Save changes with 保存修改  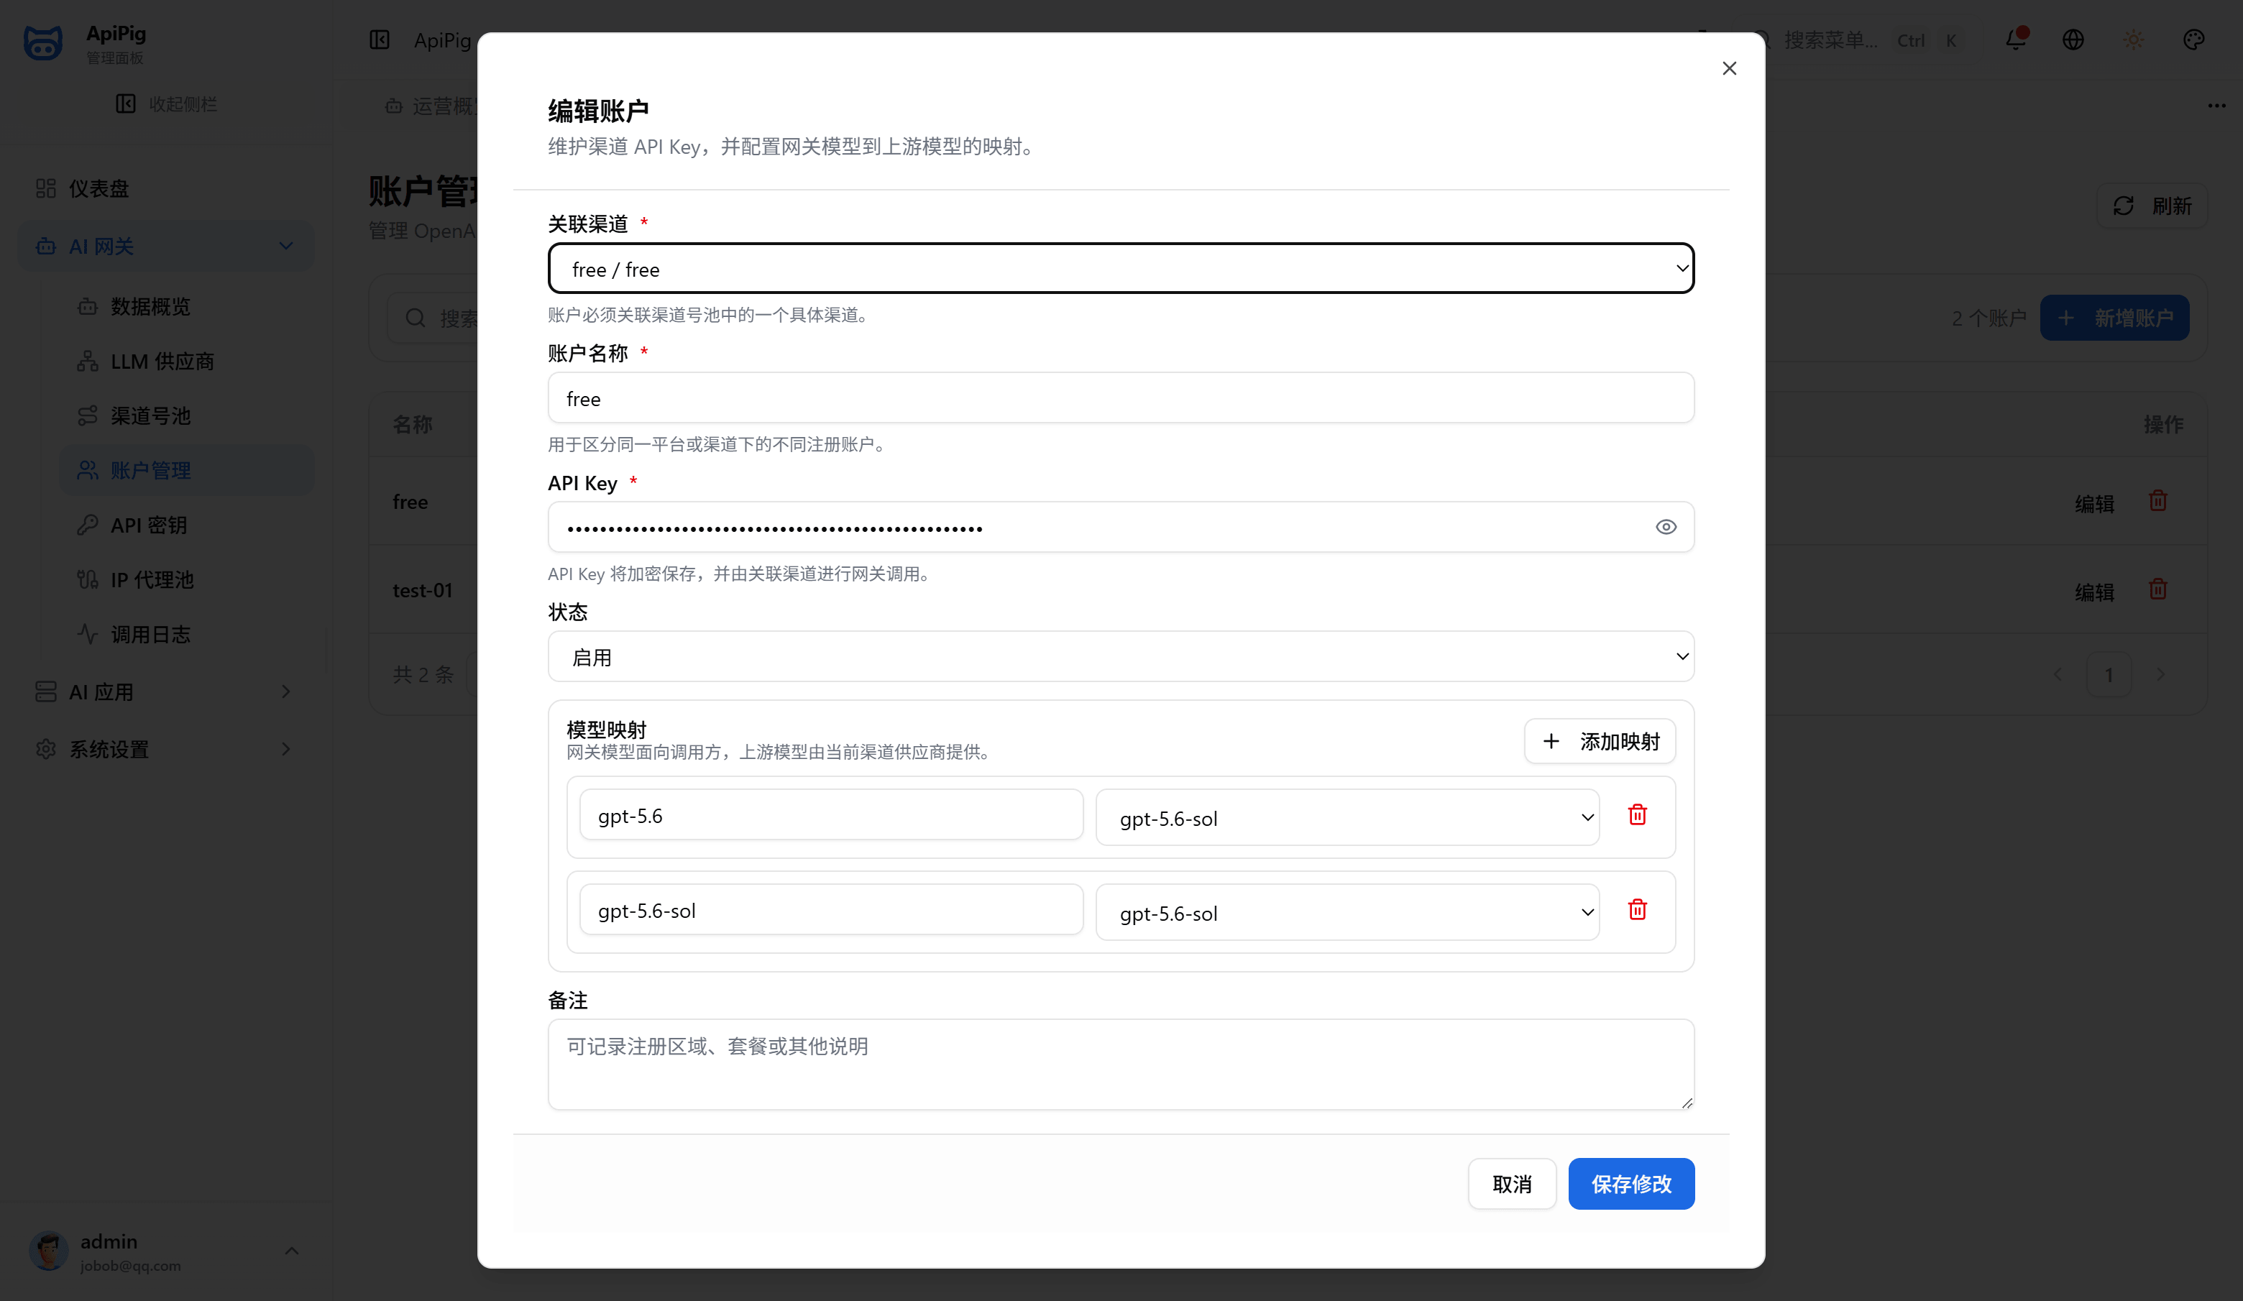pos(1630,1184)
